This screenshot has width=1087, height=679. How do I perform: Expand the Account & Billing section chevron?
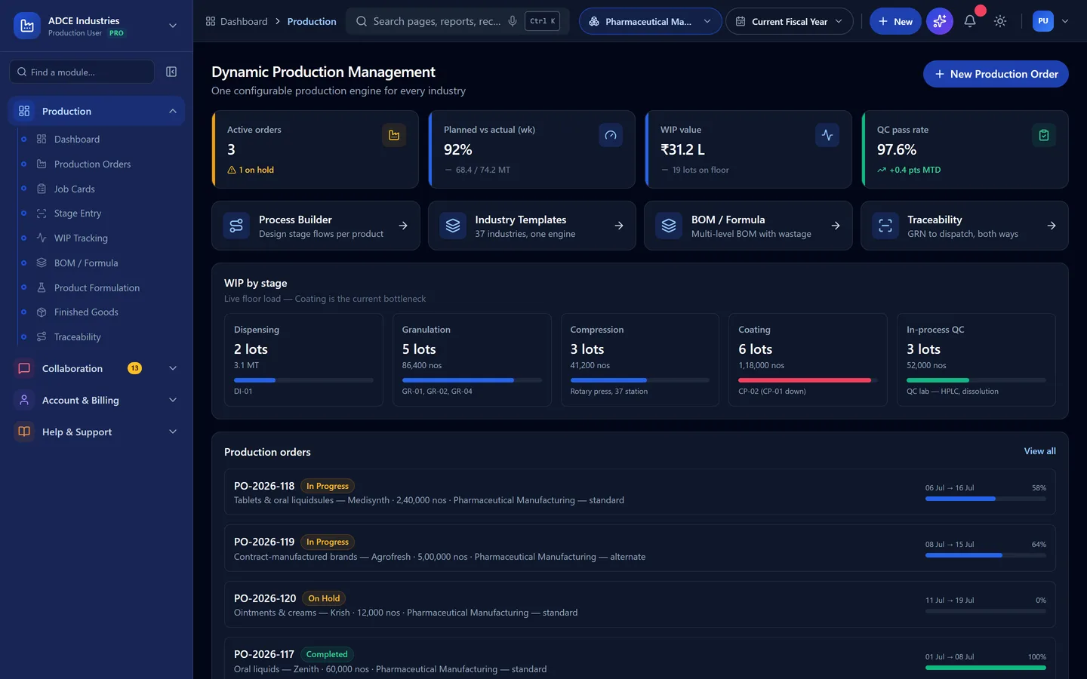(x=173, y=400)
